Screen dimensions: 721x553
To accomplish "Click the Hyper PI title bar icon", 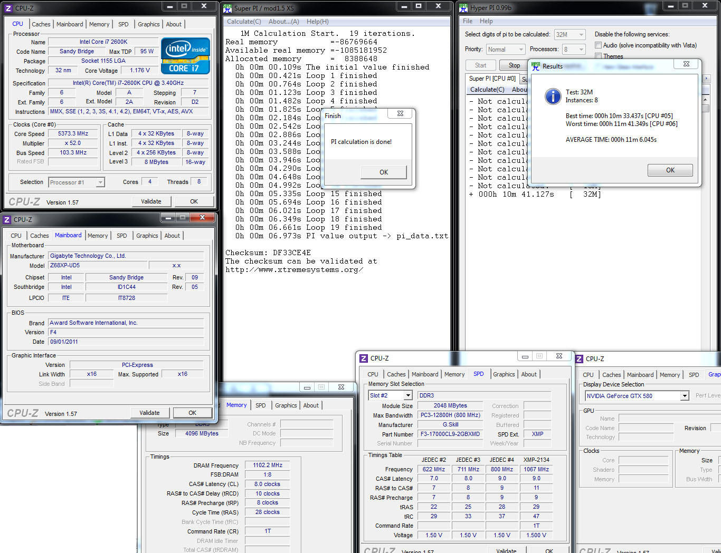I will 463,8.
